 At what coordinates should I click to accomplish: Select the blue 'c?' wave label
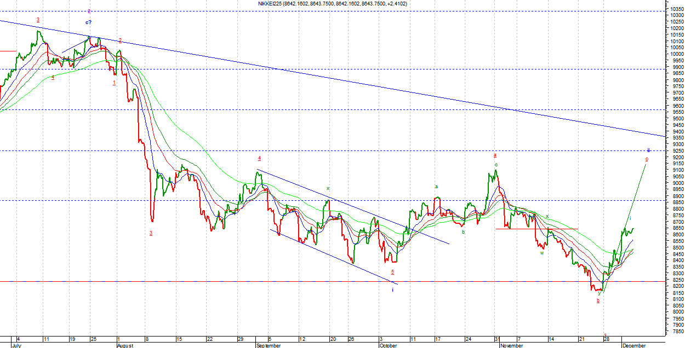point(89,22)
